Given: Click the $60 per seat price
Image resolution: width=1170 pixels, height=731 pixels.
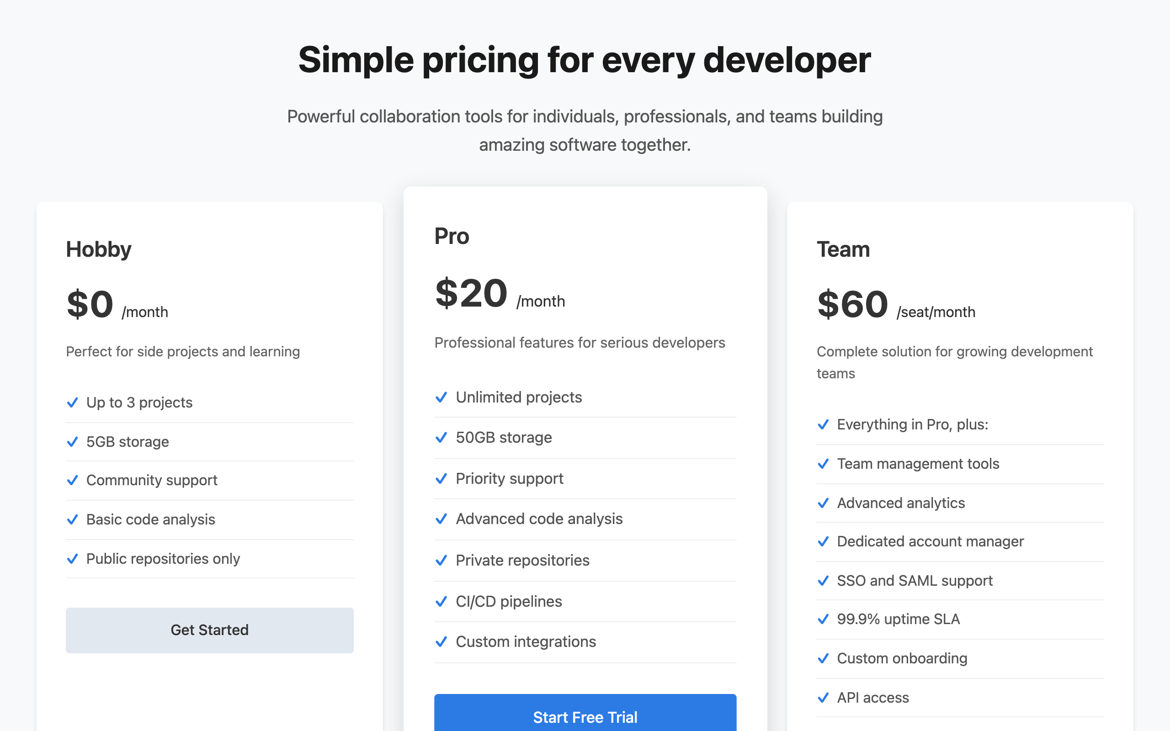Looking at the screenshot, I should pos(852,305).
